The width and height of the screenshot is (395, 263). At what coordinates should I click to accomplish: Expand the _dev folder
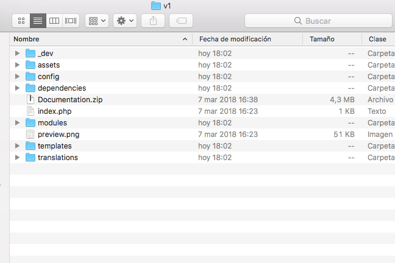(17, 53)
